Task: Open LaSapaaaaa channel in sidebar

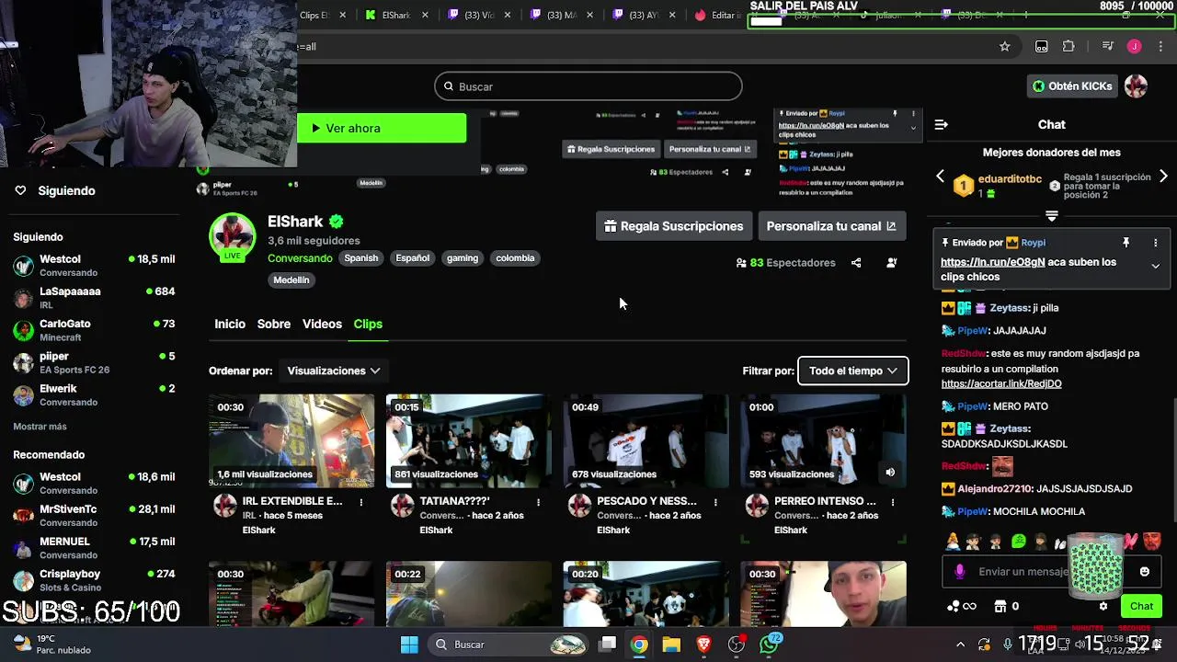Action: 94,298
